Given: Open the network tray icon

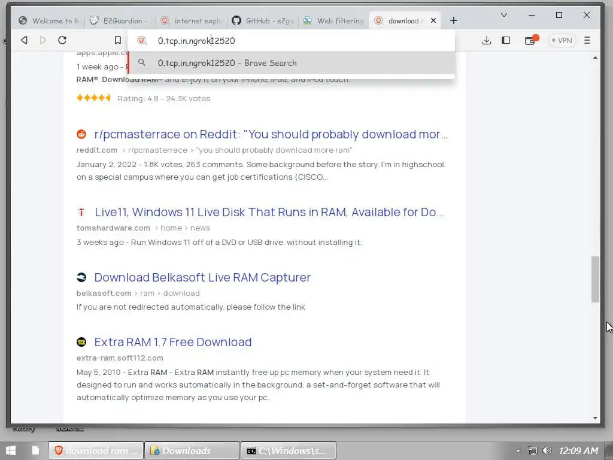Looking at the screenshot, I should 532,450.
